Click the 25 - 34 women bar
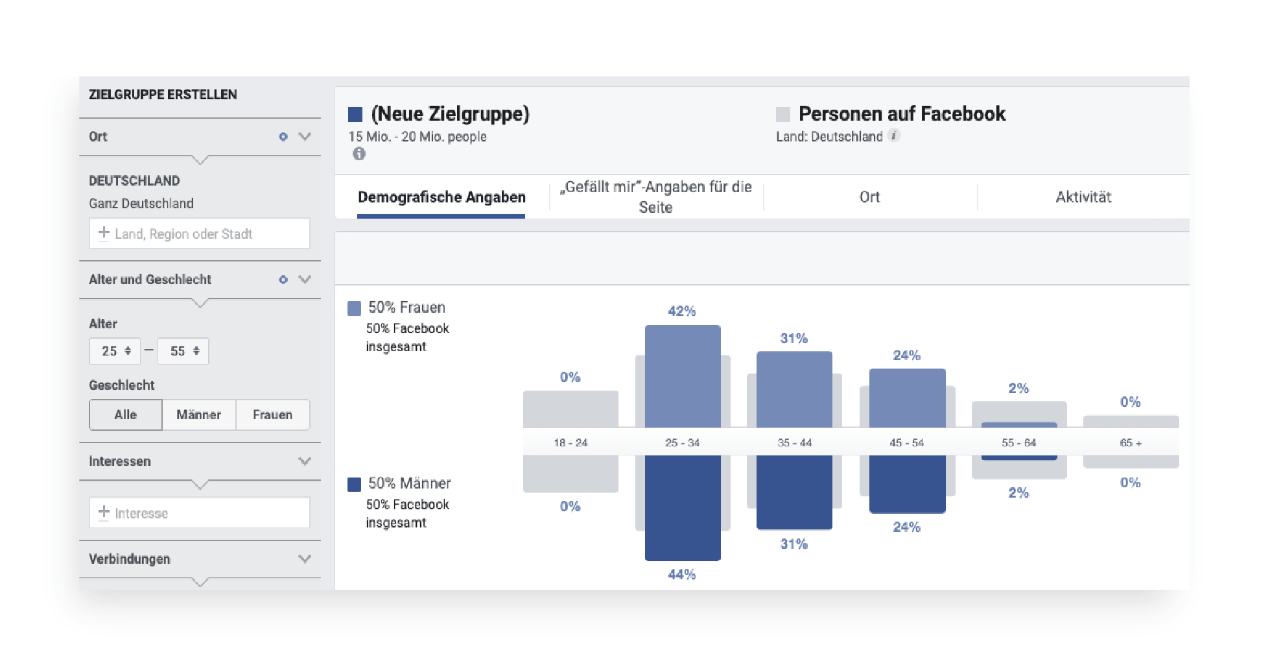This screenshot has width=1270, height=665. [x=683, y=376]
